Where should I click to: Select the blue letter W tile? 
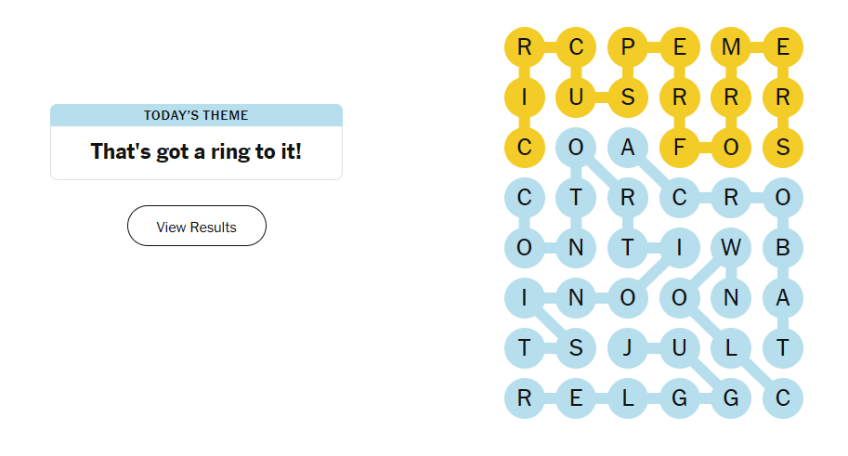(731, 248)
